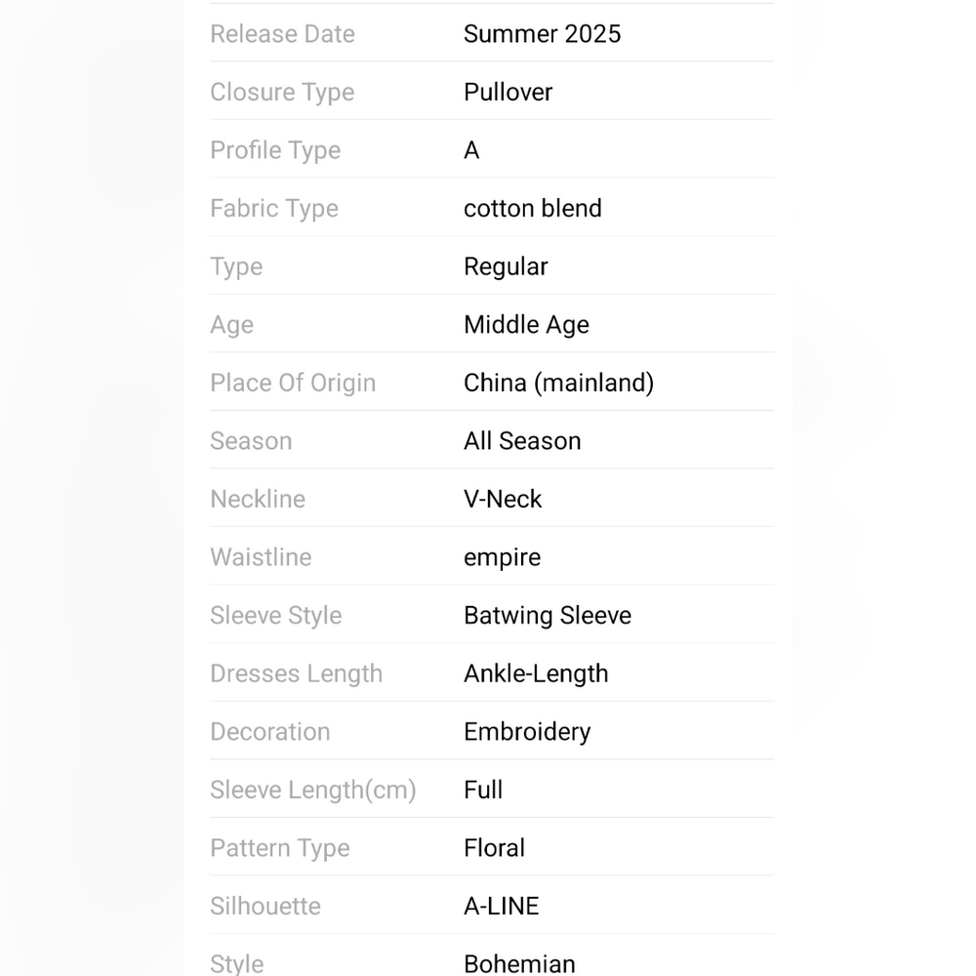Click the V-Neck neckline value
Screen dimensions: 976x976
click(503, 499)
